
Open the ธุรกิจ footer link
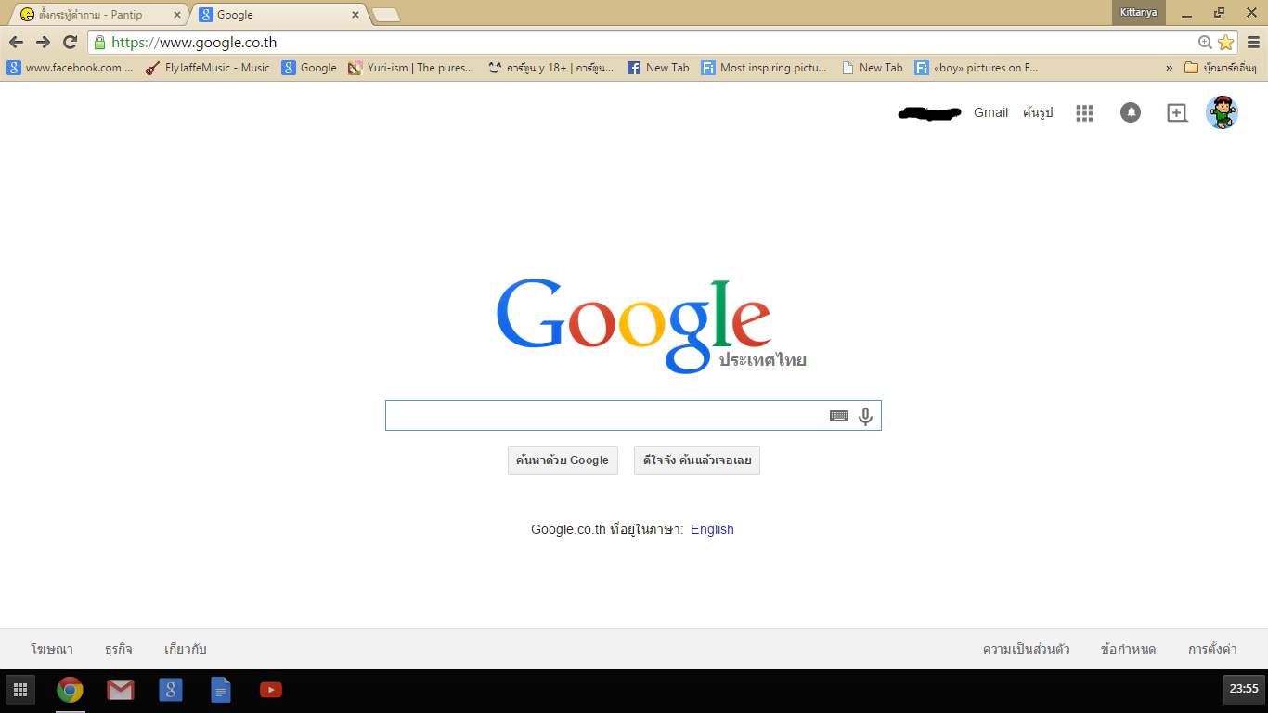(119, 649)
